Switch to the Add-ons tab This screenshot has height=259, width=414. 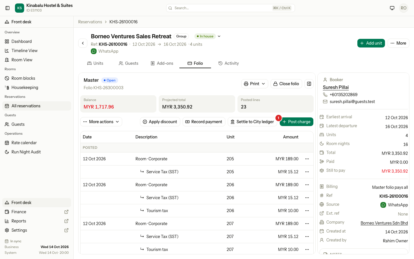click(x=162, y=63)
